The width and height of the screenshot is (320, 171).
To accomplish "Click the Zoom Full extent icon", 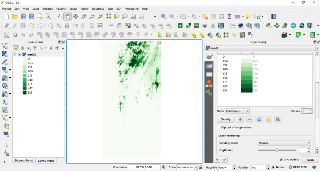I will (109, 16).
